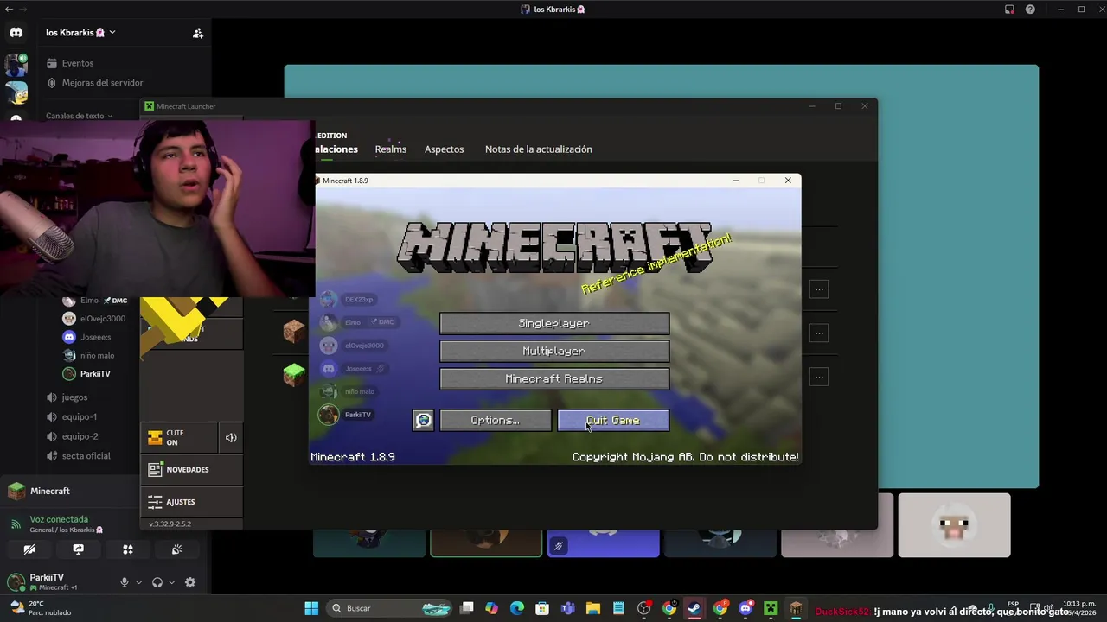Viewport: 1107px width, 622px height.
Task: Click the language globe icon in Minecraft
Action: coord(423,420)
